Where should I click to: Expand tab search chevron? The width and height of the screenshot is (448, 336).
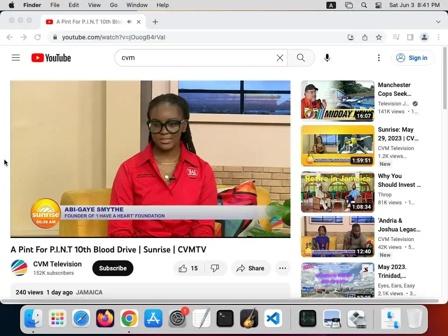(x=438, y=22)
